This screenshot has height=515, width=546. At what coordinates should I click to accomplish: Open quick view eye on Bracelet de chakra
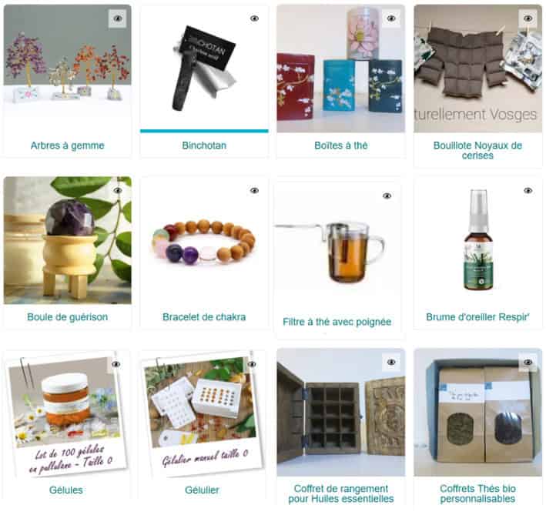pyautogui.click(x=255, y=190)
